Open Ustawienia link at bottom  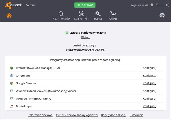tap(136, 115)
